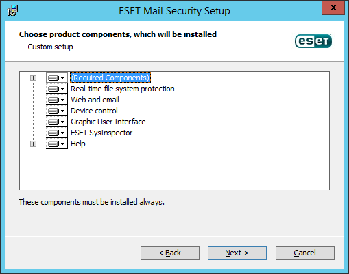The image size is (349, 274).
Task: Click the ESET logo in the header
Action: pos(313,41)
